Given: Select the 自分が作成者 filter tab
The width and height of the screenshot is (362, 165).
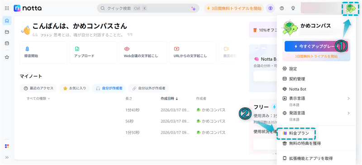Looking at the screenshot, I should (x=109, y=88).
